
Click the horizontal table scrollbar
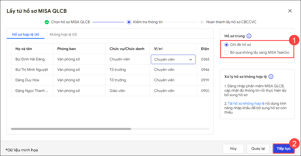coord(71,129)
